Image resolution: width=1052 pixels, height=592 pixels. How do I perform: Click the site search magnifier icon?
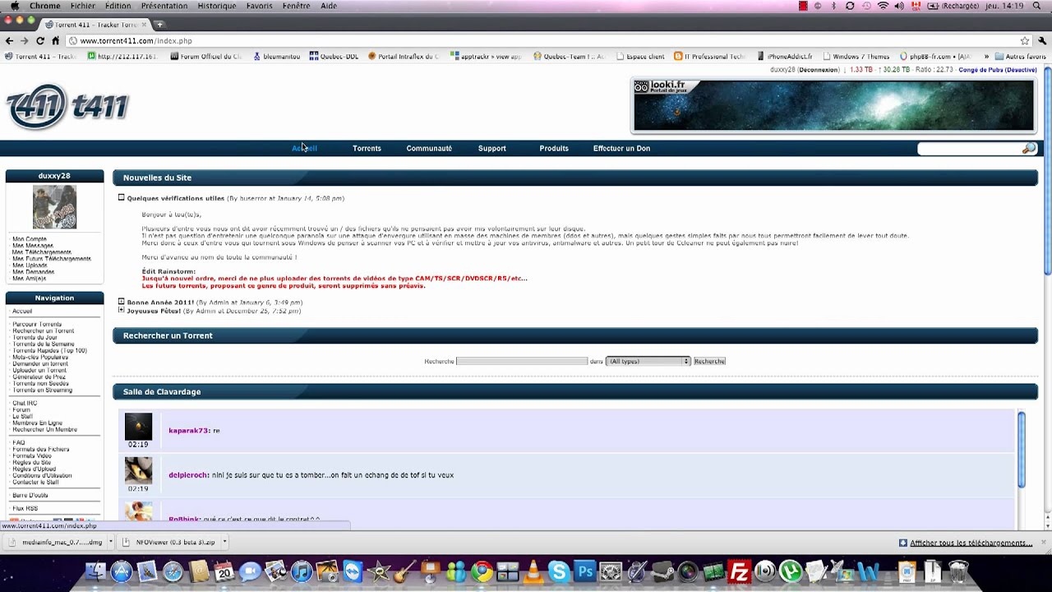1029,148
